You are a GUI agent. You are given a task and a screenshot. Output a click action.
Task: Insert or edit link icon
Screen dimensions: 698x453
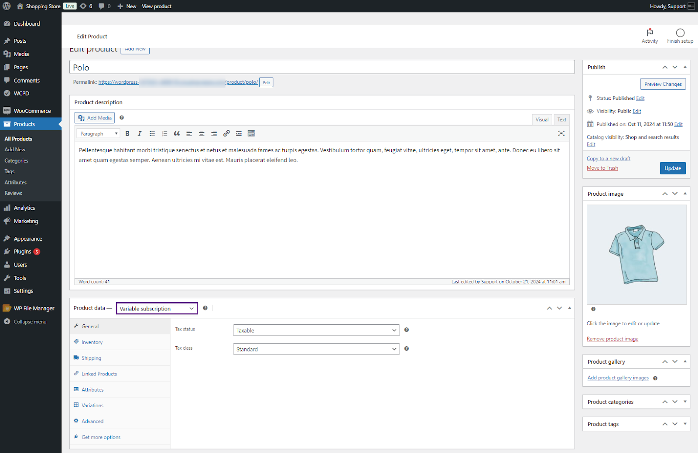(x=226, y=133)
